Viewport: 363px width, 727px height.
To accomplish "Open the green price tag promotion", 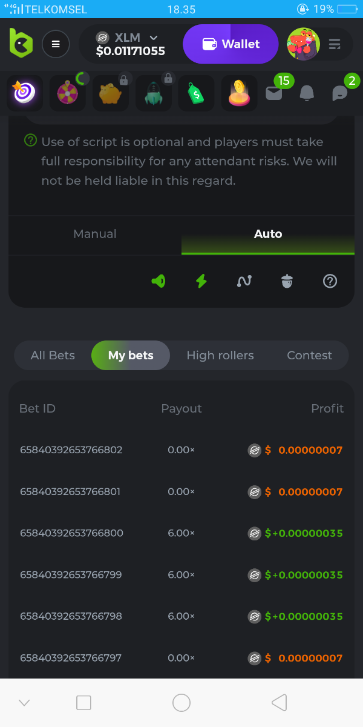I will point(196,93).
